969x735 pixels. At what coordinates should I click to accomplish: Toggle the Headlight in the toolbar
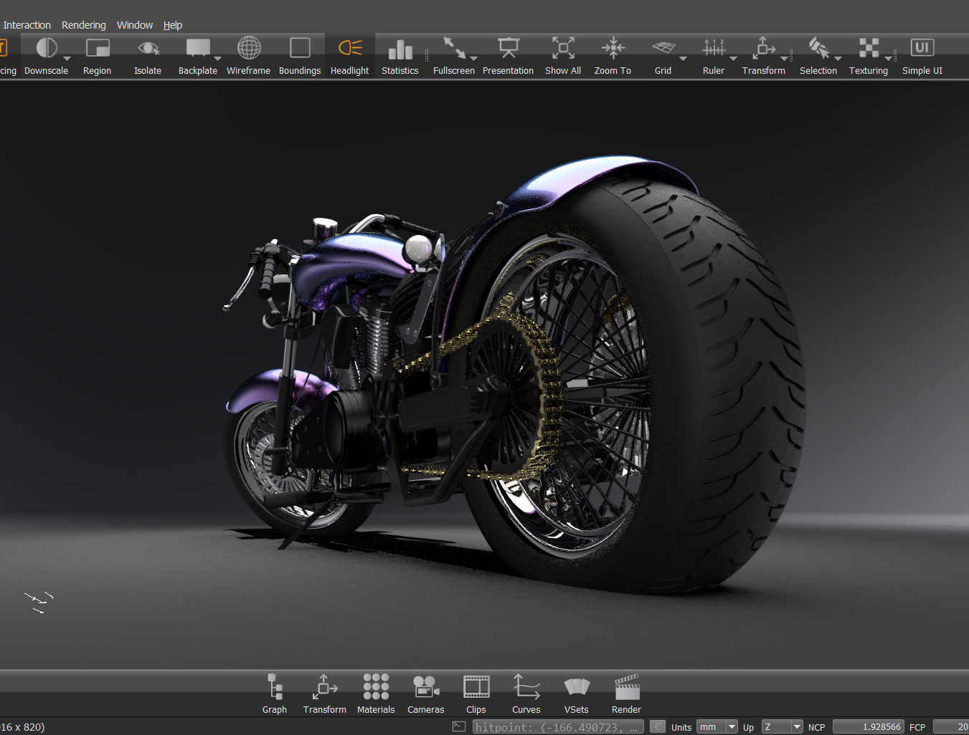350,49
